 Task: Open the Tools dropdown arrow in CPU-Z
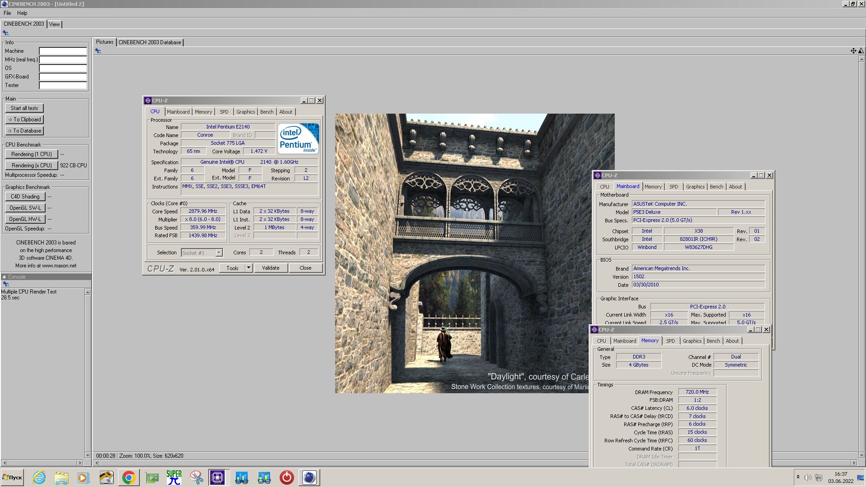249,268
